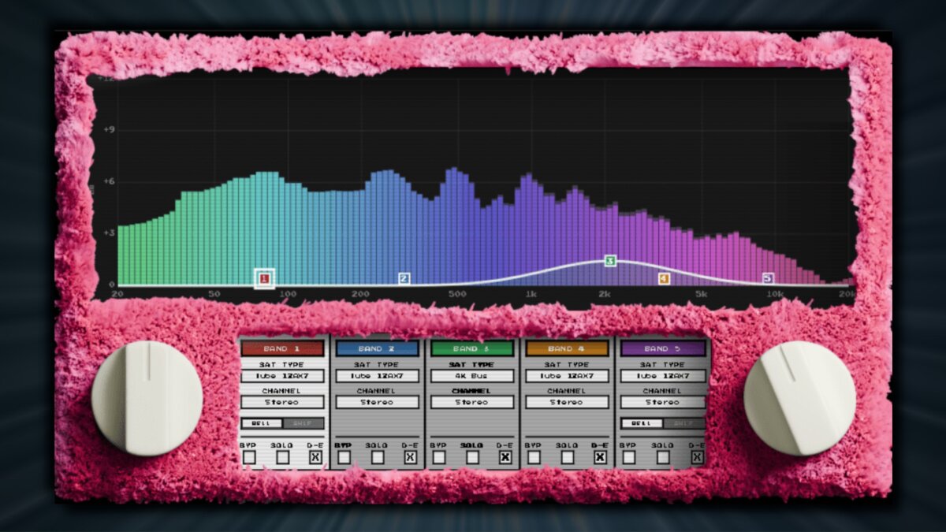Select the orange band 4 node on the graph
Viewport: 946px width, 532px height.
click(664, 278)
